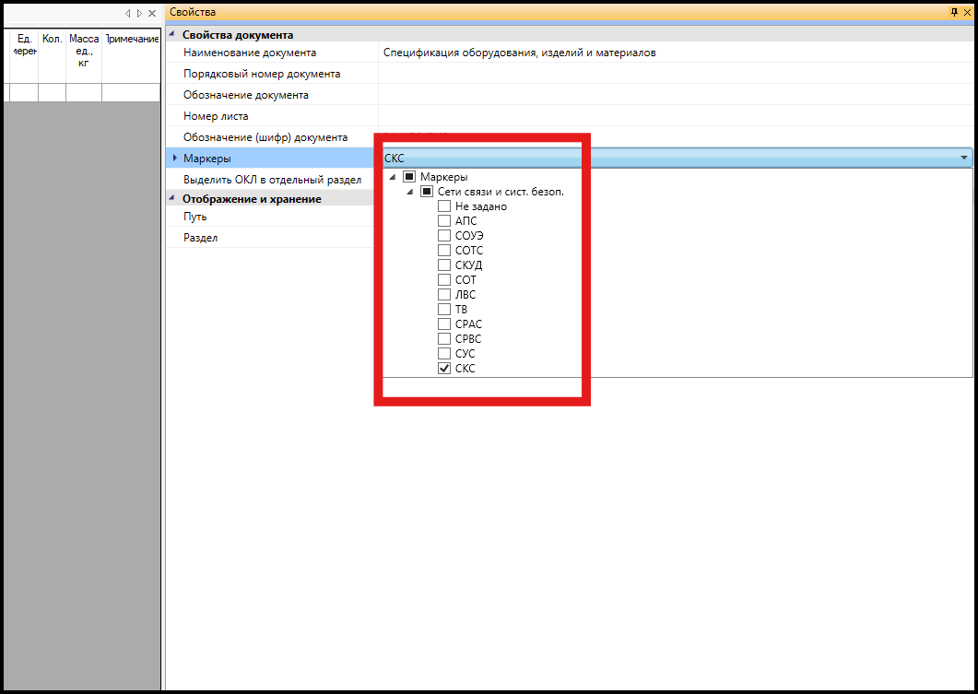Viewport: 978px width, 694px height.
Task: Collapse the Маркеры tree root node
Action: pyautogui.click(x=394, y=177)
